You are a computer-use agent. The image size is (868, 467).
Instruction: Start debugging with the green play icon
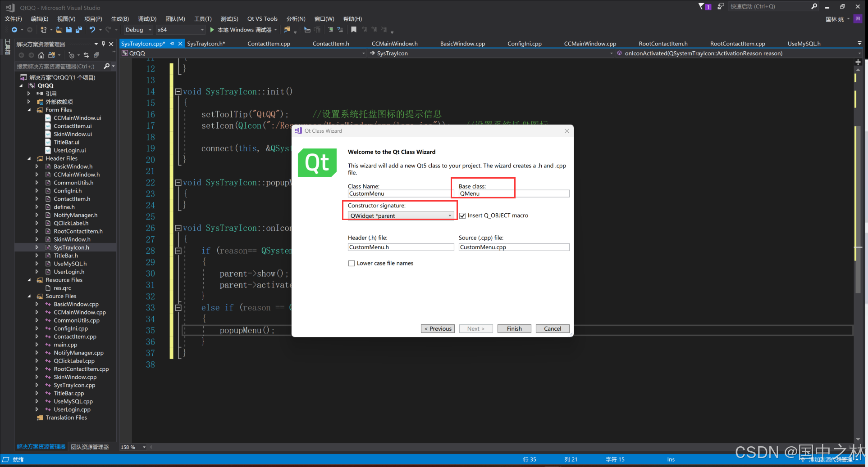coord(212,30)
